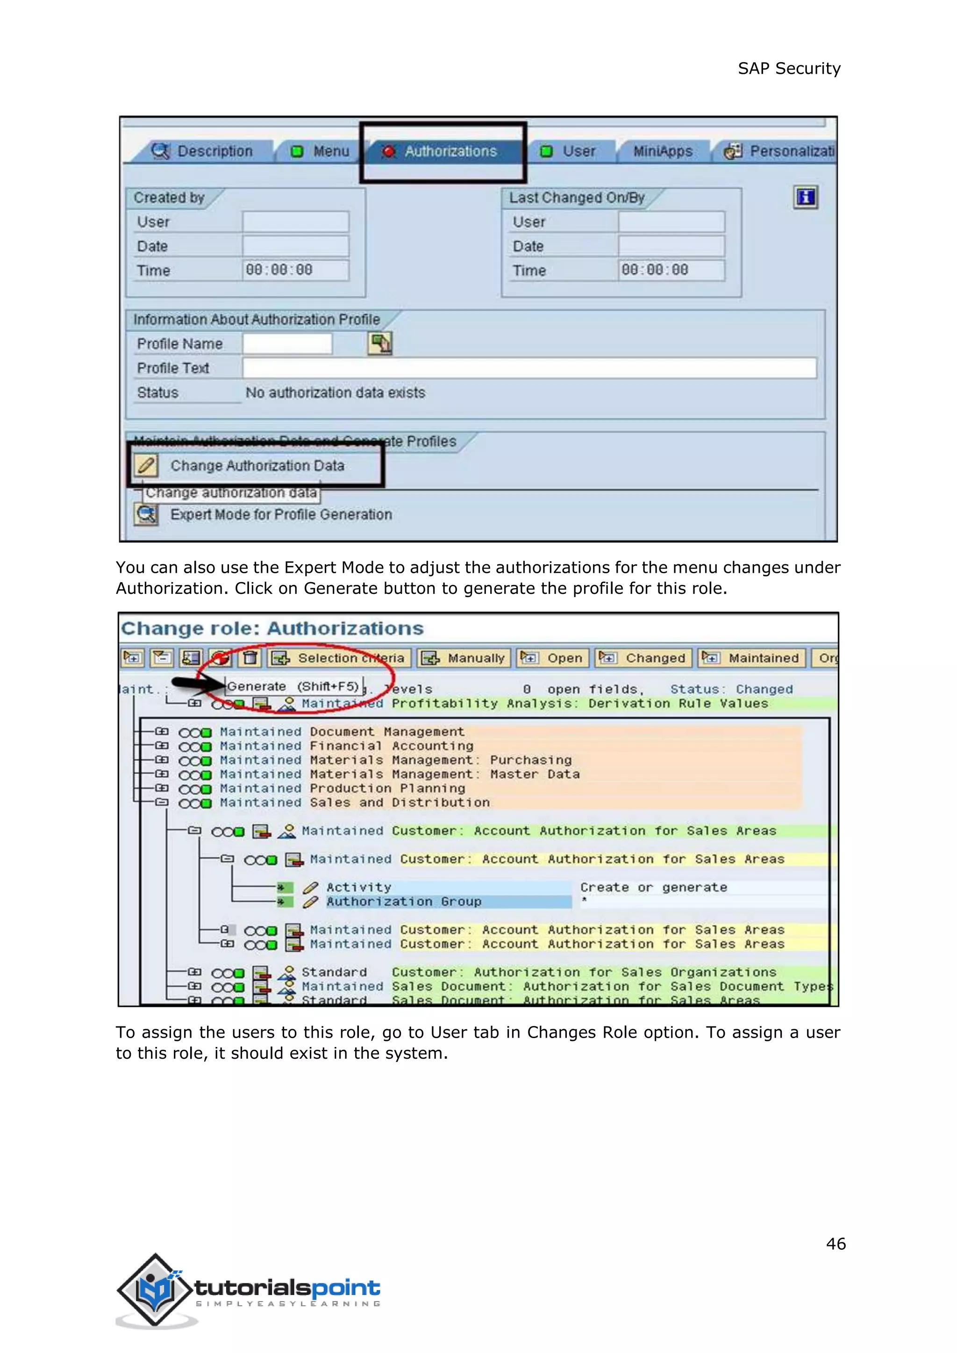The width and height of the screenshot is (957, 1353).
Task: Click pencil icon beside Activity field
Action: (311, 888)
